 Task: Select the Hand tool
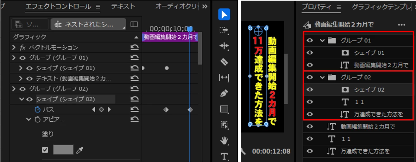point(224,141)
